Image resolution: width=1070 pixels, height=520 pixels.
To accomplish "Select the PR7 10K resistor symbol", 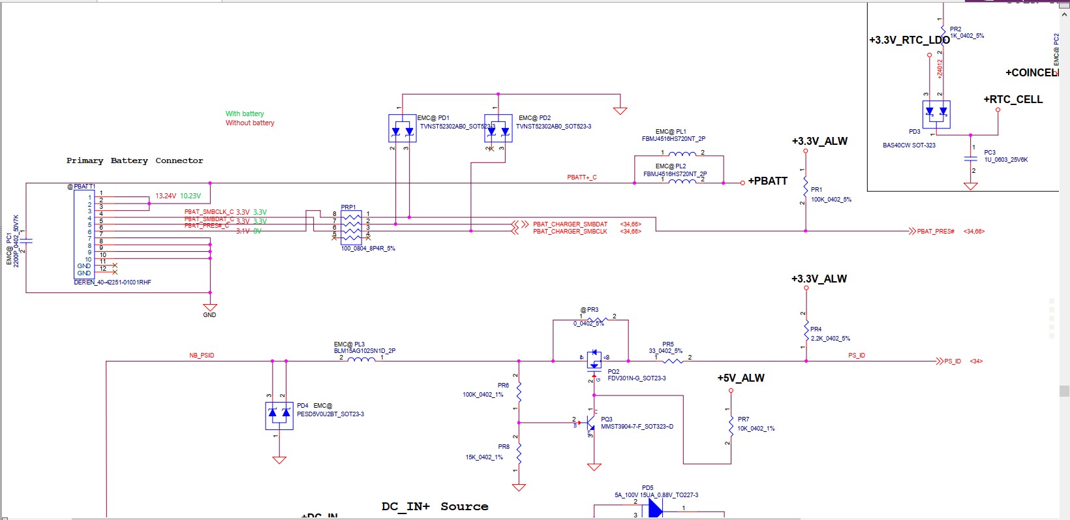I will [x=731, y=425].
